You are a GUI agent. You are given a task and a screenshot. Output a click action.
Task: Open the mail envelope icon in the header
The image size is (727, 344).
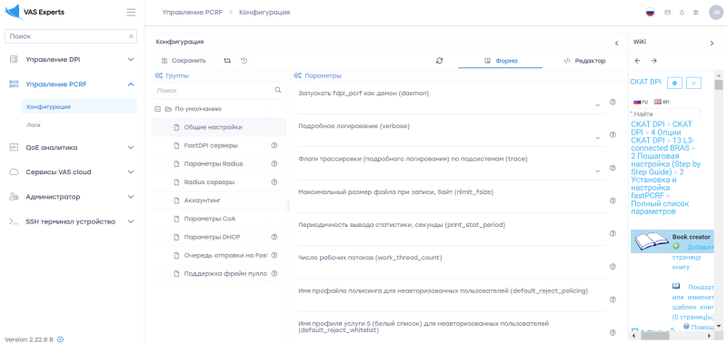click(668, 13)
